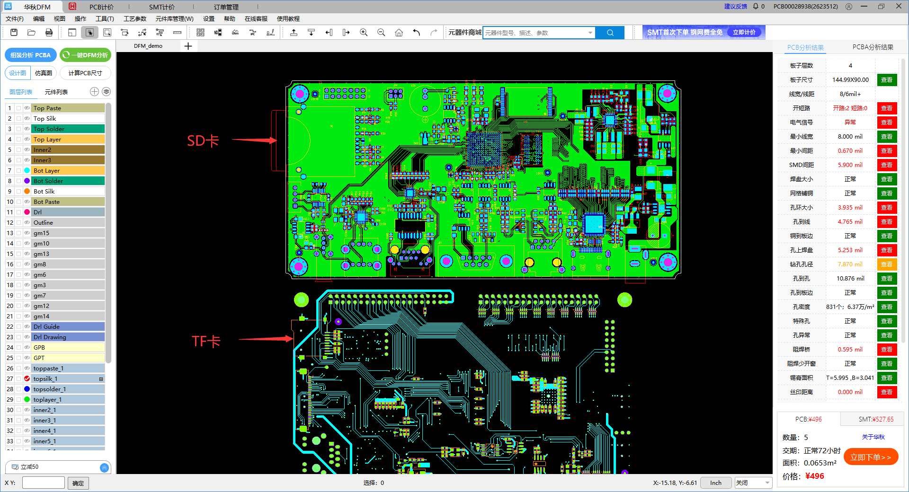Screen dimensions: 909x492
Task: Expand the topsilk_1 layer row grid icon
Action: pos(101,379)
